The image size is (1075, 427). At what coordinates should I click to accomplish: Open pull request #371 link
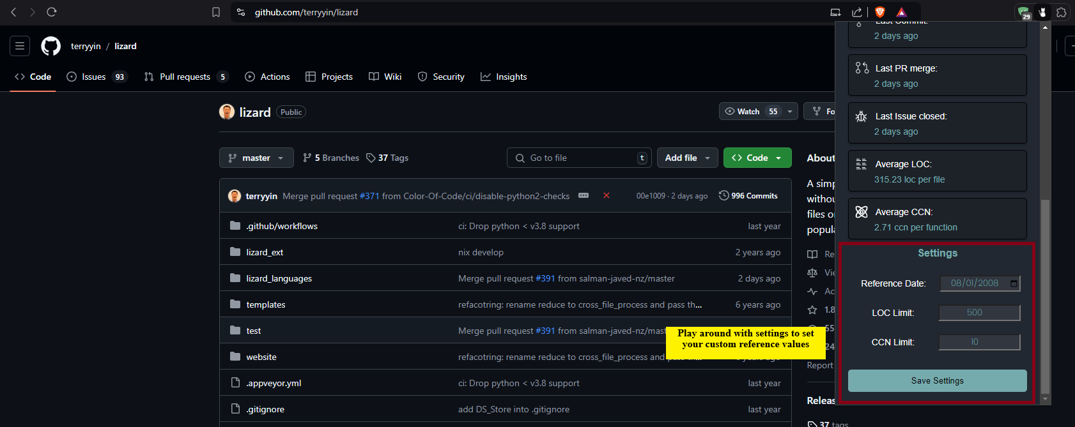(369, 196)
